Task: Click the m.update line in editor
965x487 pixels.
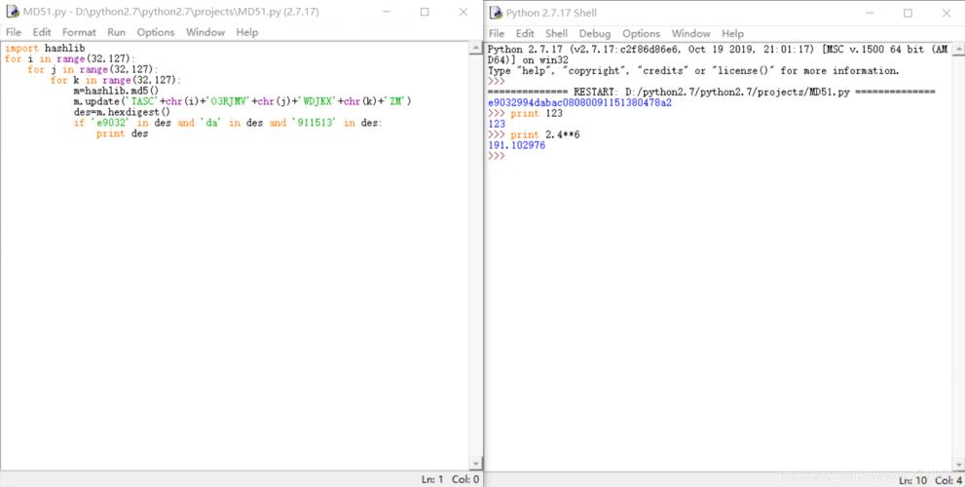Action: click(242, 101)
